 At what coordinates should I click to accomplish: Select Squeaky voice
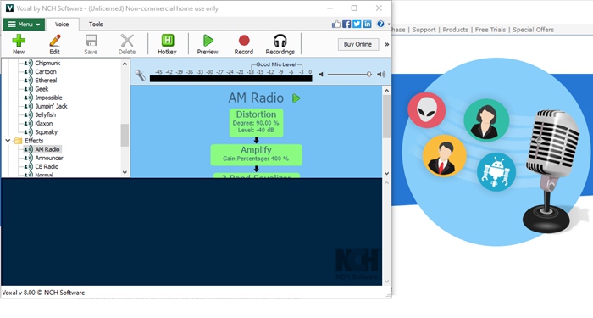(46, 132)
